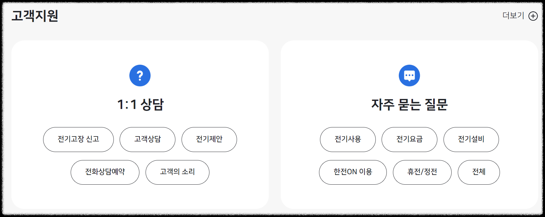Click 전화상담예약 to book a phone consultation
545x217 pixels.
click(x=105, y=172)
